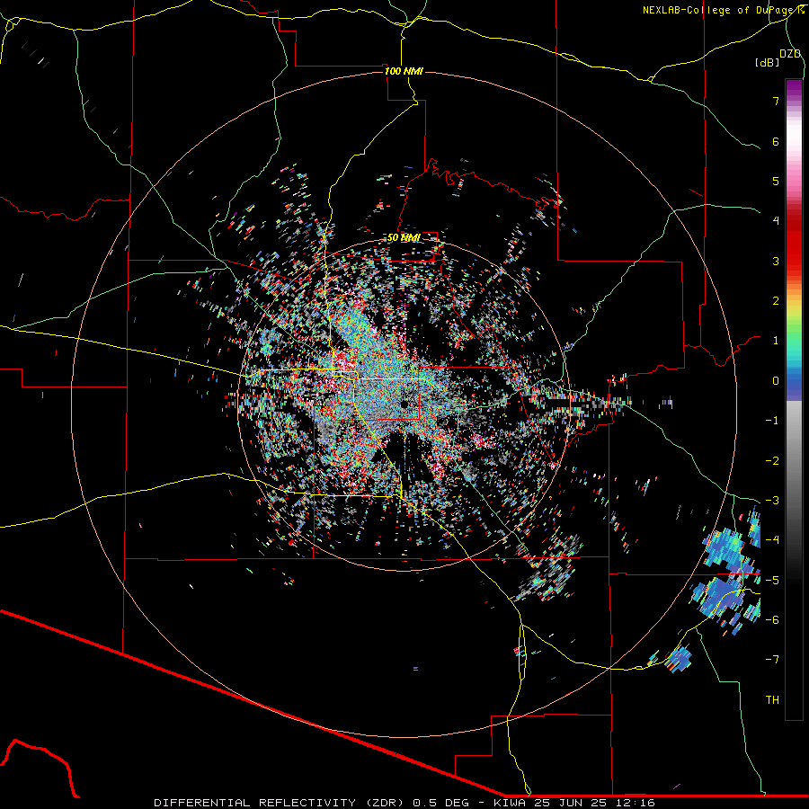Click the Differential Reflectivity product caption
This screenshot has height=809, width=809.
pos(312,803)
